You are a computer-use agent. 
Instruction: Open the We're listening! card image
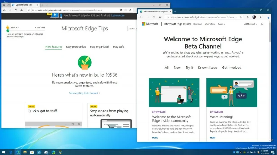pos(232,93)
